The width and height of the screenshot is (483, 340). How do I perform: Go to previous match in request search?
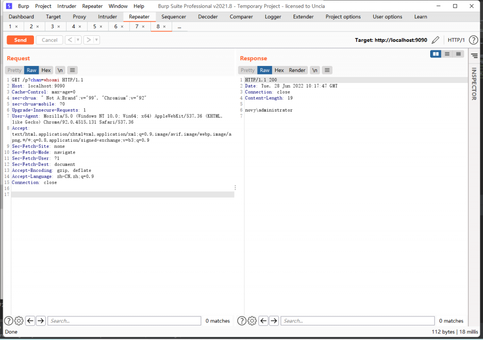(30, 321)
